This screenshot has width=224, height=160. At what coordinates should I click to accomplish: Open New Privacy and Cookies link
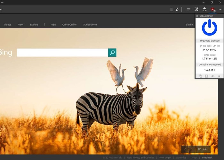point(140,157)
